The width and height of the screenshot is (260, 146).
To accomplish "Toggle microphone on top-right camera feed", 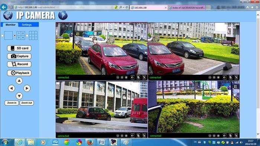I will tap(230, 77).
